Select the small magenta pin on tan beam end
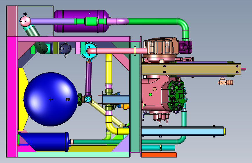 pyautogui.click(x=244, y=69)
